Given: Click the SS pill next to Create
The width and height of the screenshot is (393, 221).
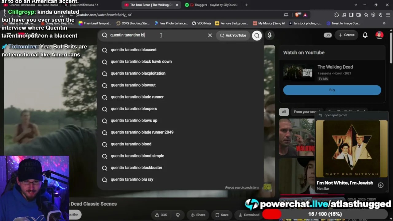Looking at the screenshot, I should [328, 35].
